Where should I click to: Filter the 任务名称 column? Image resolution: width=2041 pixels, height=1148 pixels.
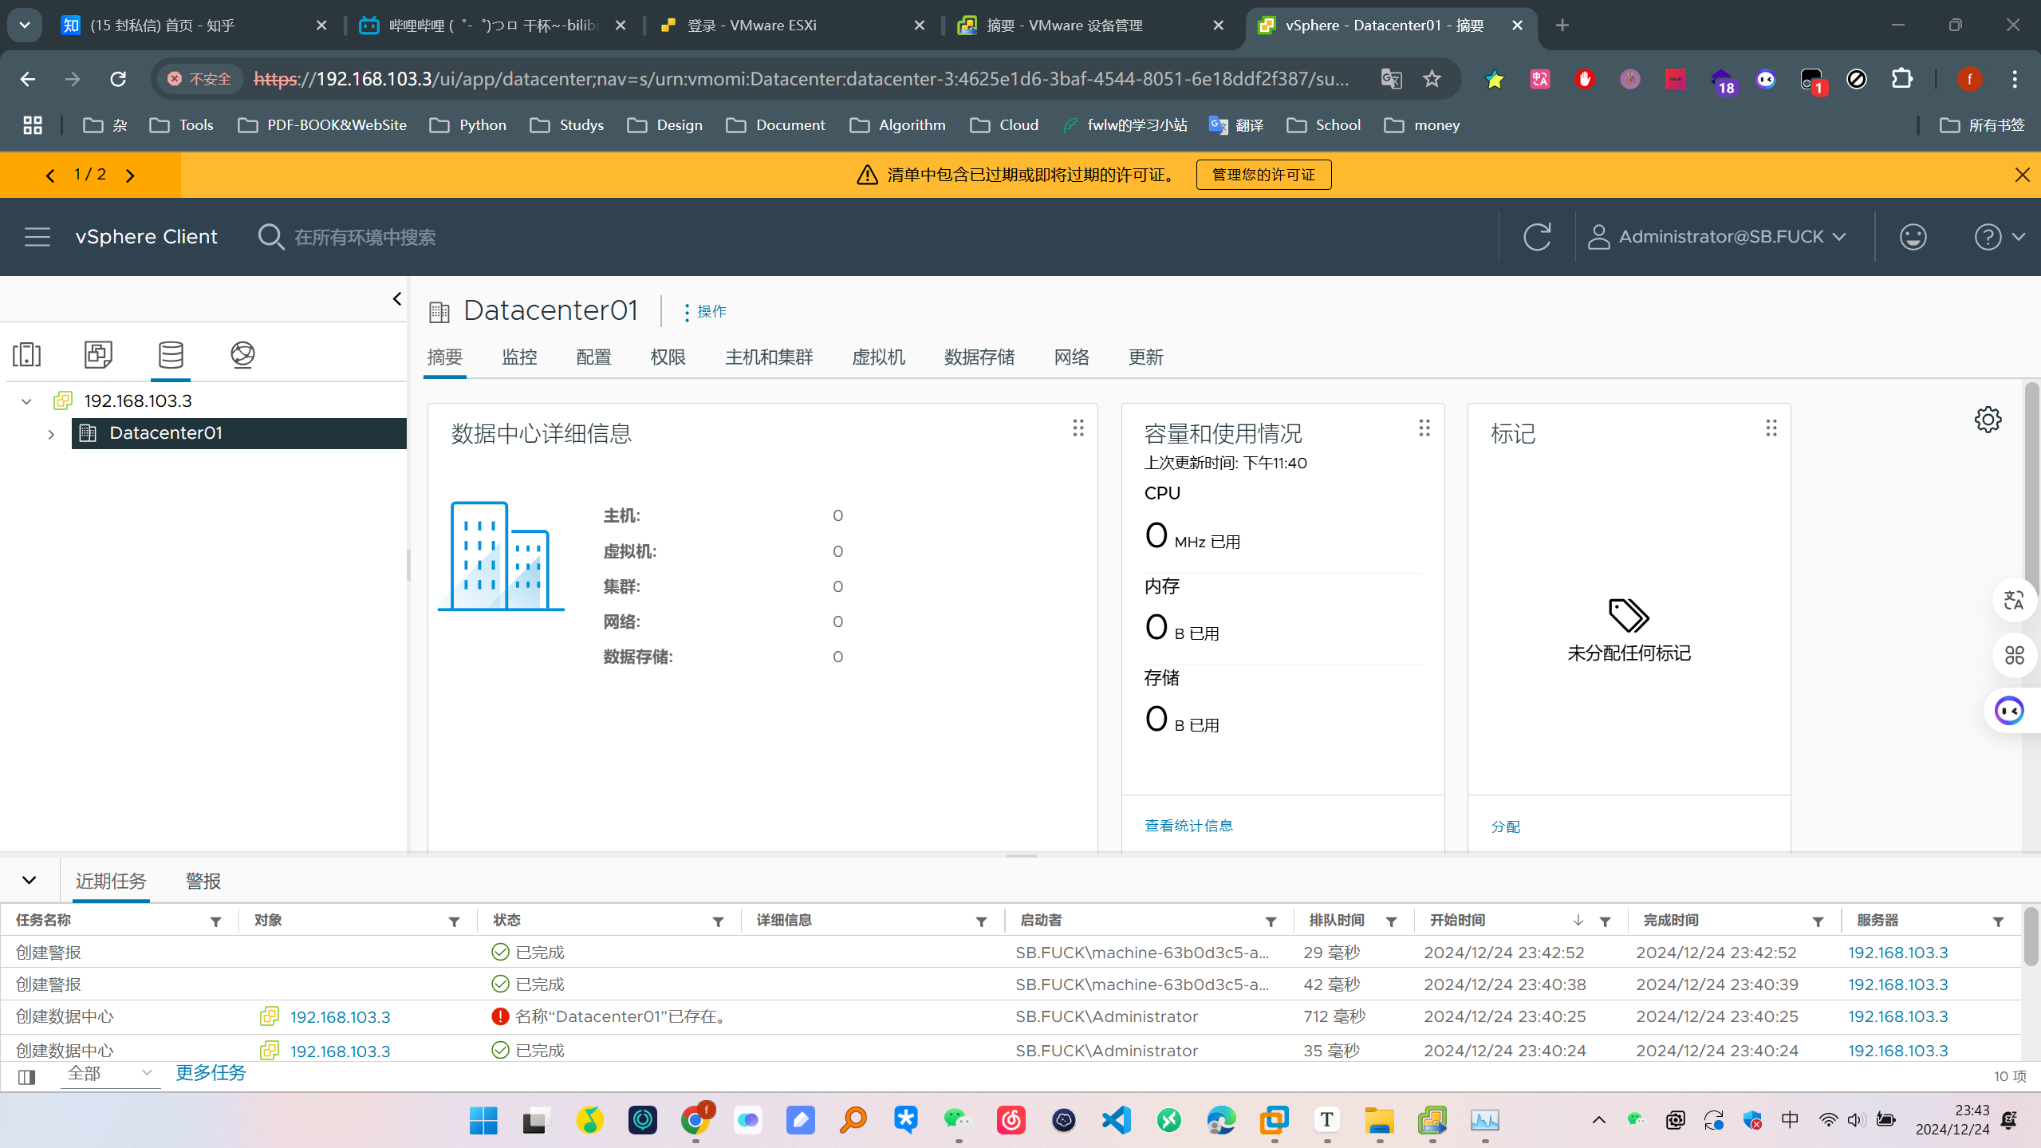click(215, 922)
